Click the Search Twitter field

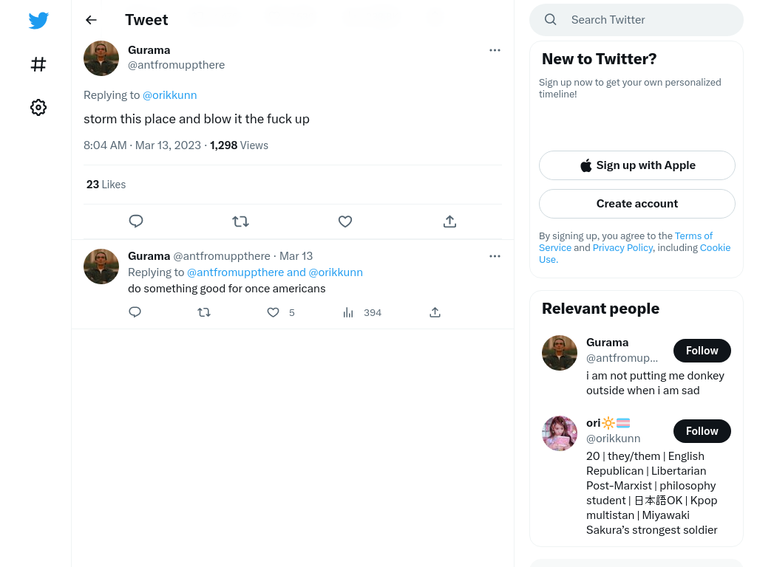pyautogui.click(x=637, y=20)
